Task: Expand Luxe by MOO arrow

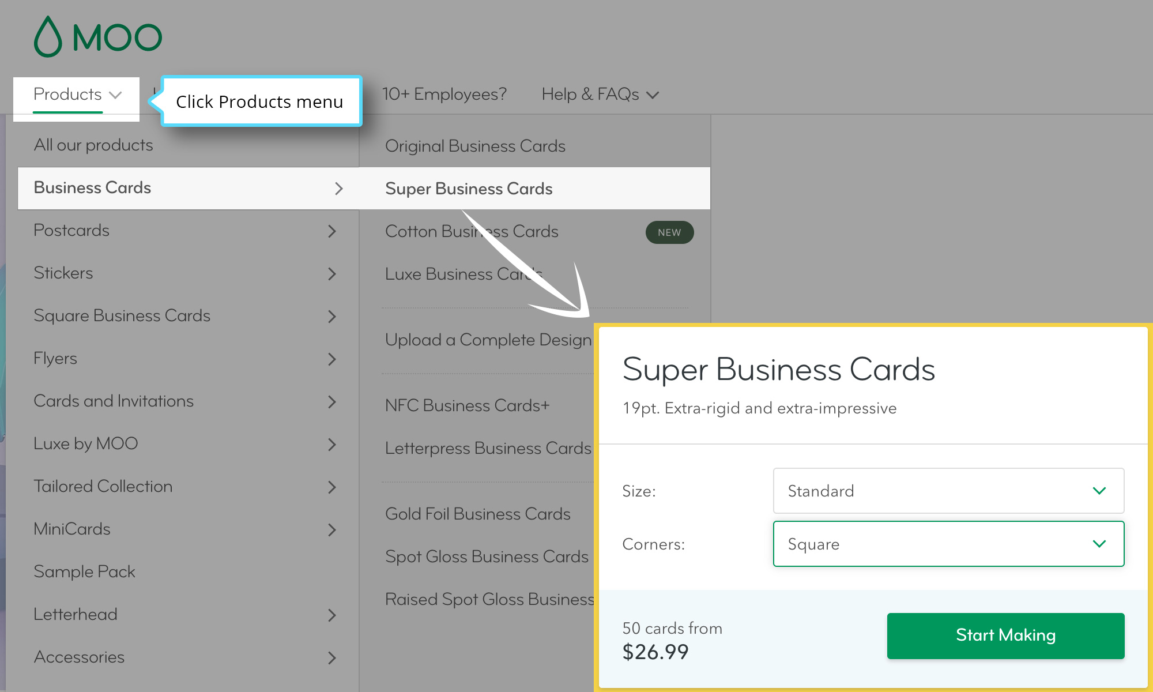Action: (x=332, y=445)
